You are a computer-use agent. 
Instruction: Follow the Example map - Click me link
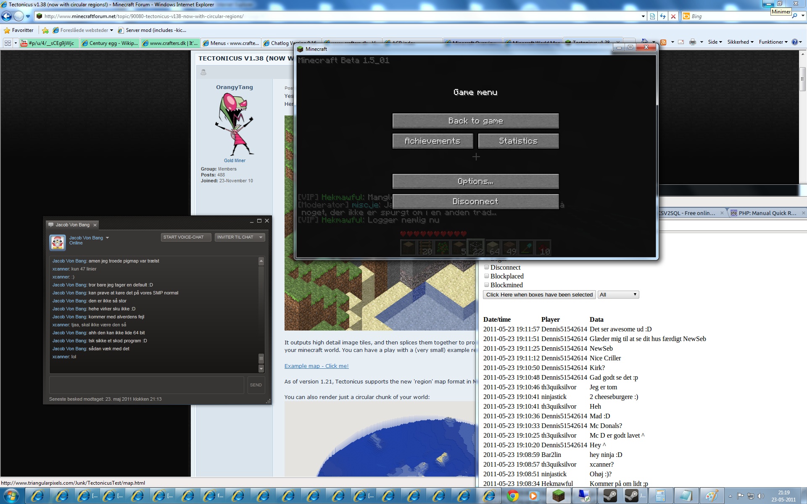(x=316, y=366)
